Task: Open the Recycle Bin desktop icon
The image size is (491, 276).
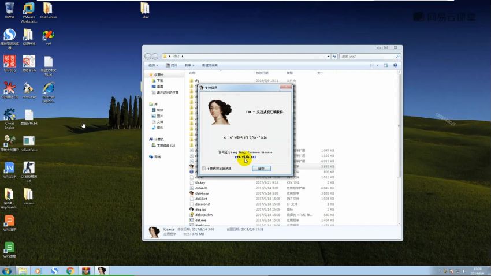Action: coord(9,10)
